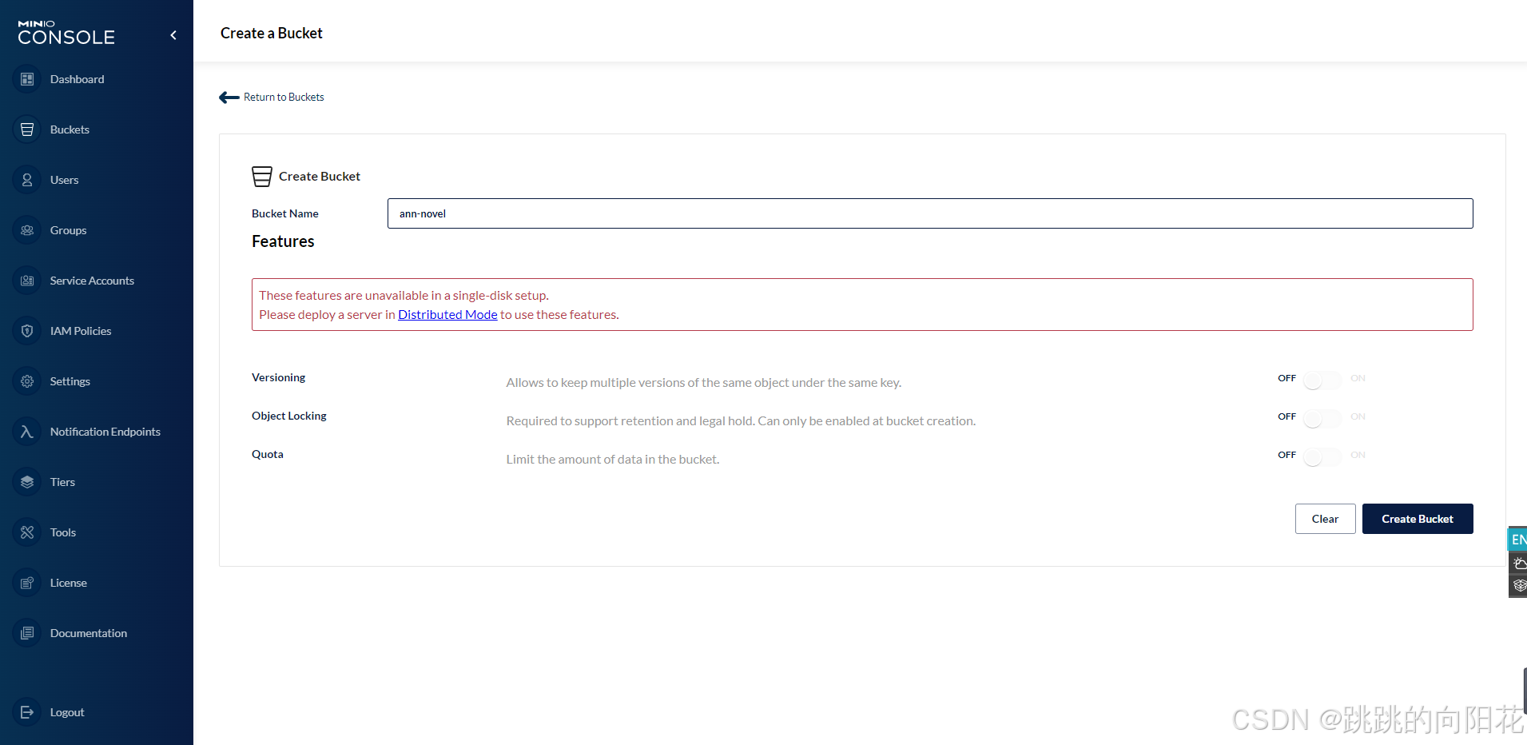
Task: Click the Groups sidebar icon
Action: point(27,230)
